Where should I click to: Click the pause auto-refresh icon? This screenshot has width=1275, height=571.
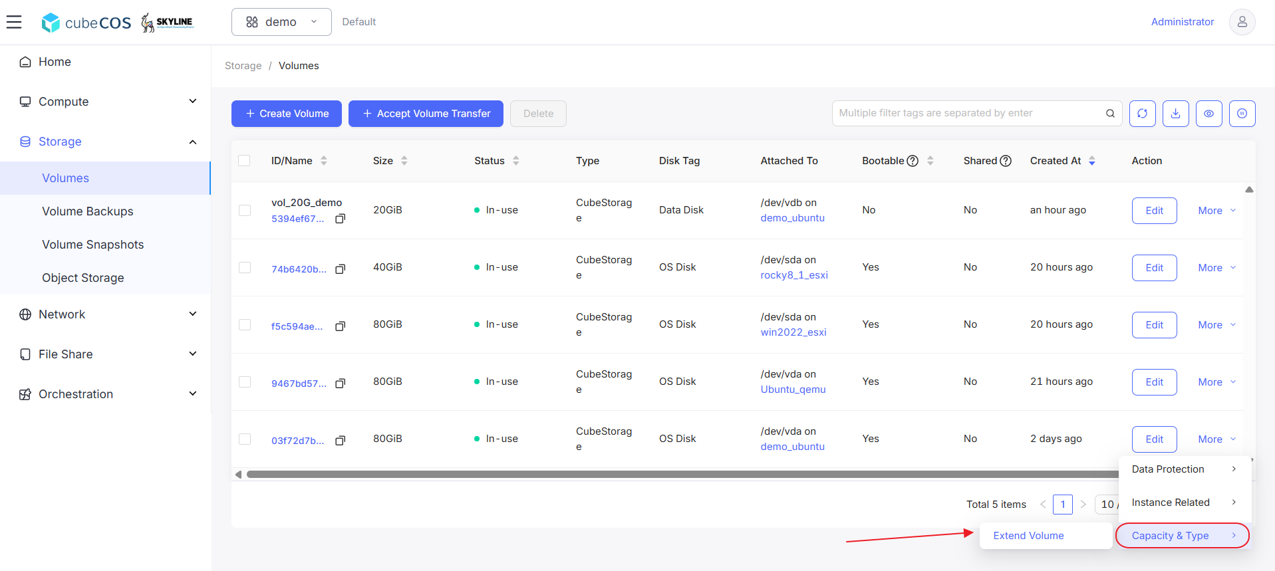tap(1242, 114)
